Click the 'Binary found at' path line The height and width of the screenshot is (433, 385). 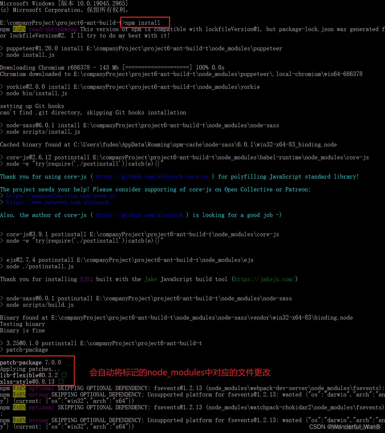(176, 318)
